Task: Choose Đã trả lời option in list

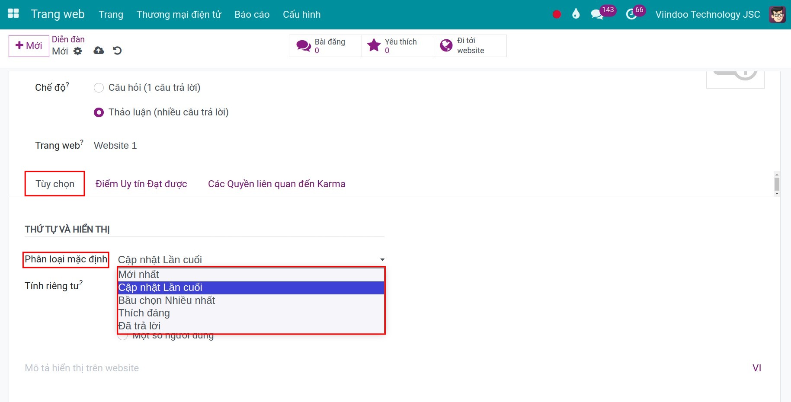Action: (251, 326)
